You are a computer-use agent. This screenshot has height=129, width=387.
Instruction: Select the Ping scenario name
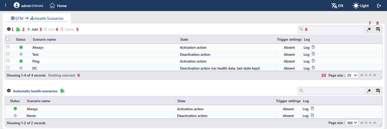point(36,61)
